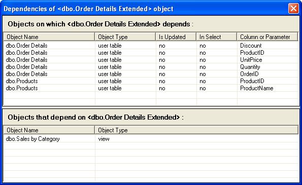Select the Discount cell

251,46
